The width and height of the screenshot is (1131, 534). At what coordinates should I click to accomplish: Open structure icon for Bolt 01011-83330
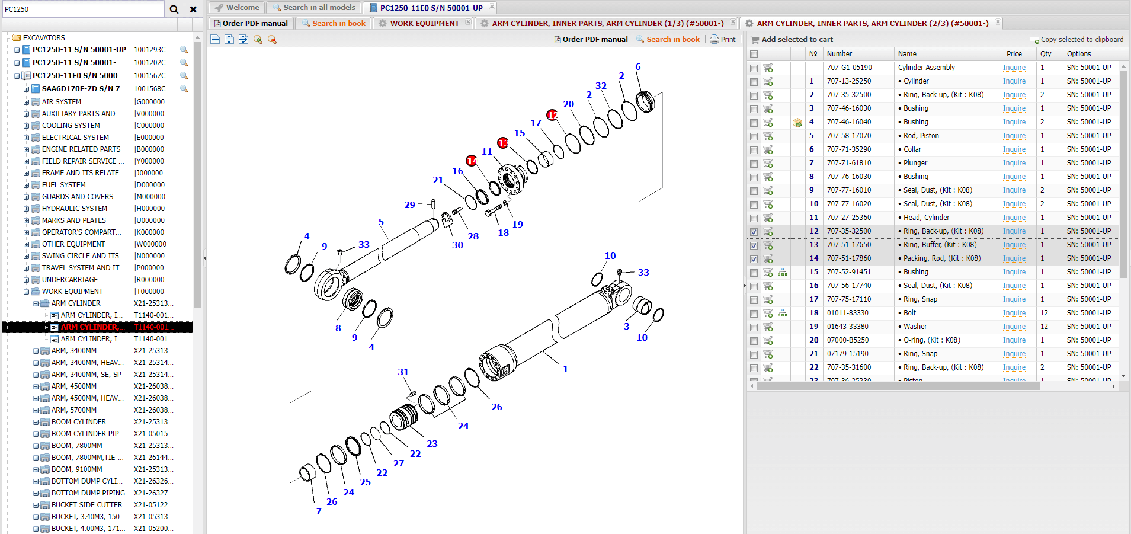783,313
